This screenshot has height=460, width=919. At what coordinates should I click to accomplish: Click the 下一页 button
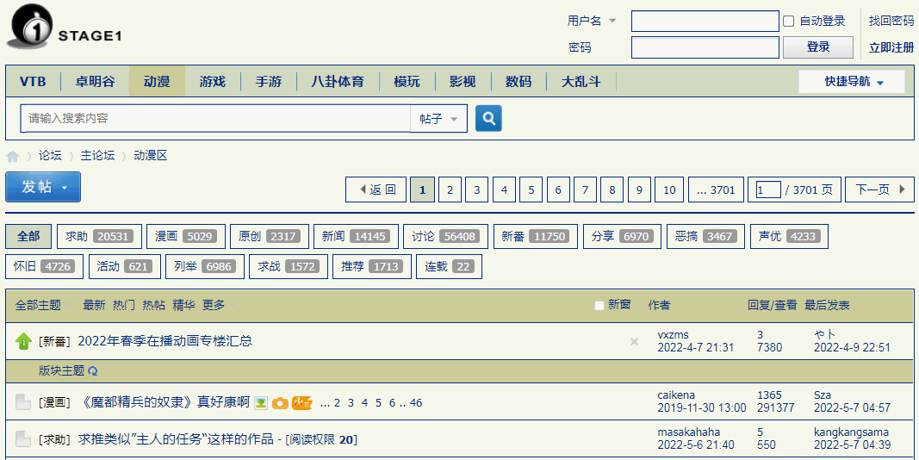coord(879,190)
